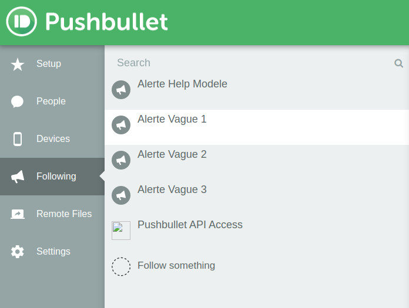The width and height of the screenshot is (409, 308).
Task: Open Pushbullet API Access channel
Action: (190, 225)
